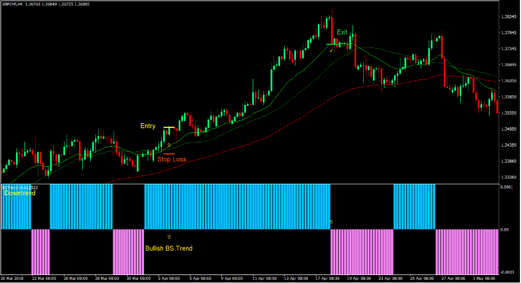Click the "17 Apr 08:00" date label
This screenshot has width=521, height=283.
pyautogui.click(x=327, y=278)
